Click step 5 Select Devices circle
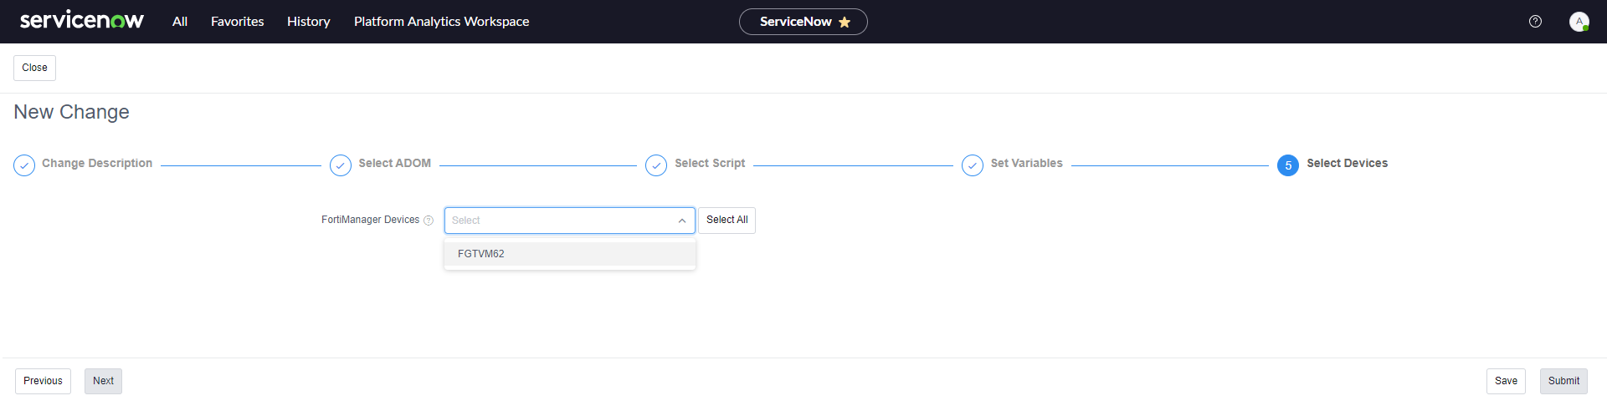1607x416 pixels. pos(1288,165)
